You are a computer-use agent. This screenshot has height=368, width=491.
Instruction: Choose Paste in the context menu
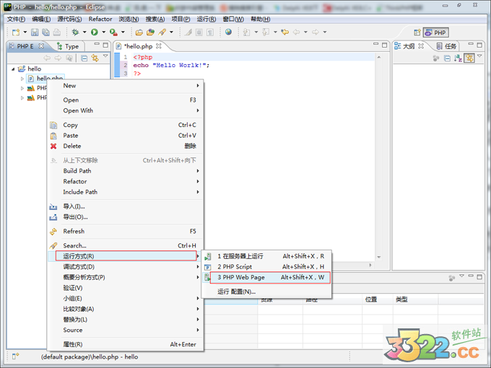coord(125,136)
